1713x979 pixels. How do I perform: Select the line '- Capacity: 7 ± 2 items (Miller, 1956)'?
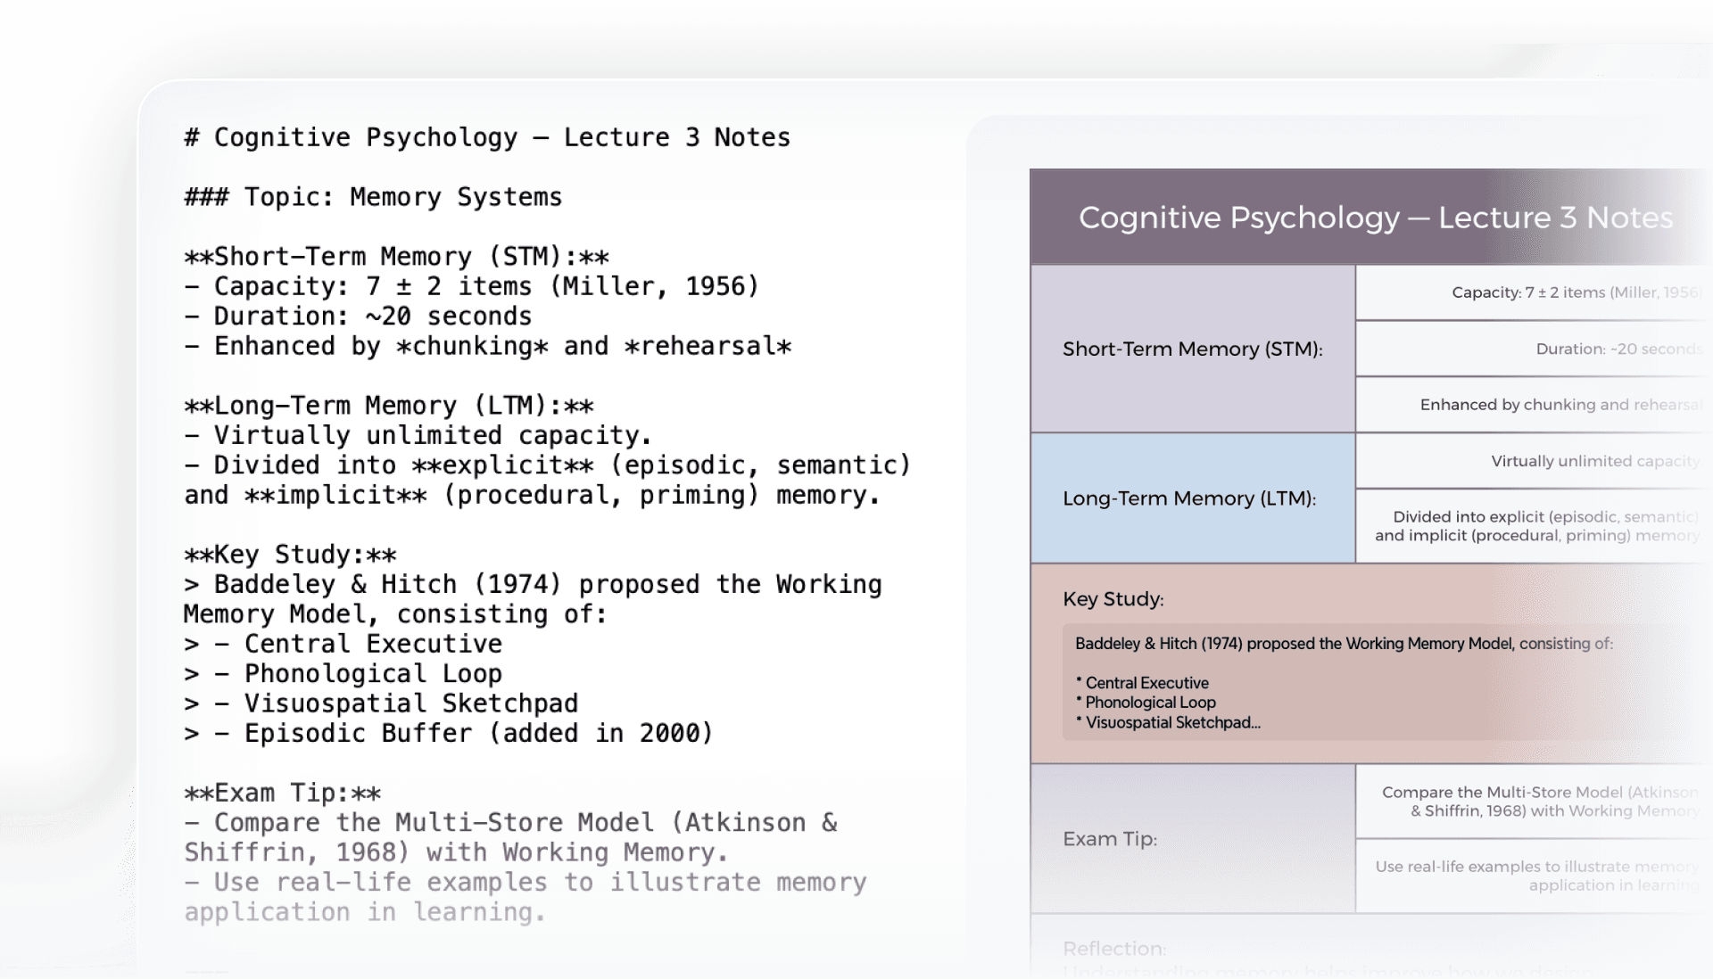[471, 286]
